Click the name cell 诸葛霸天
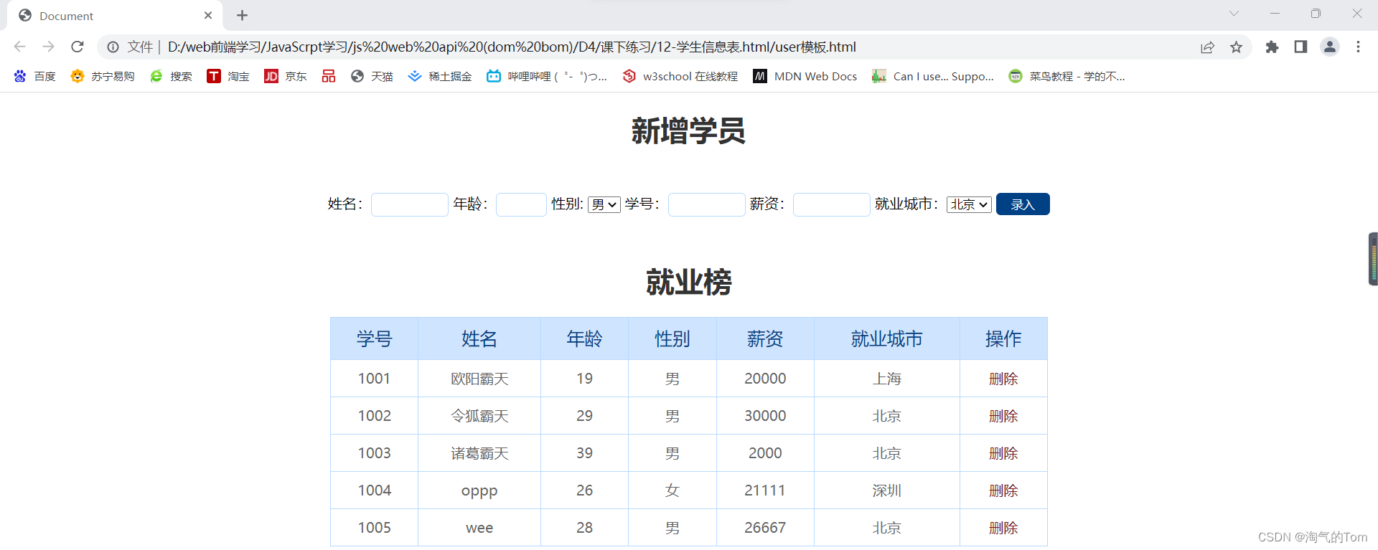 pos(479,453)
